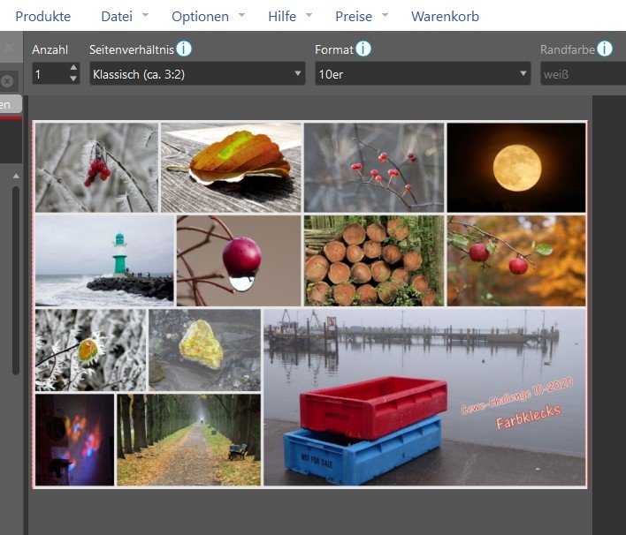Select the frosted red berries photo
This screenshot has height=535, width=626.
96,168
